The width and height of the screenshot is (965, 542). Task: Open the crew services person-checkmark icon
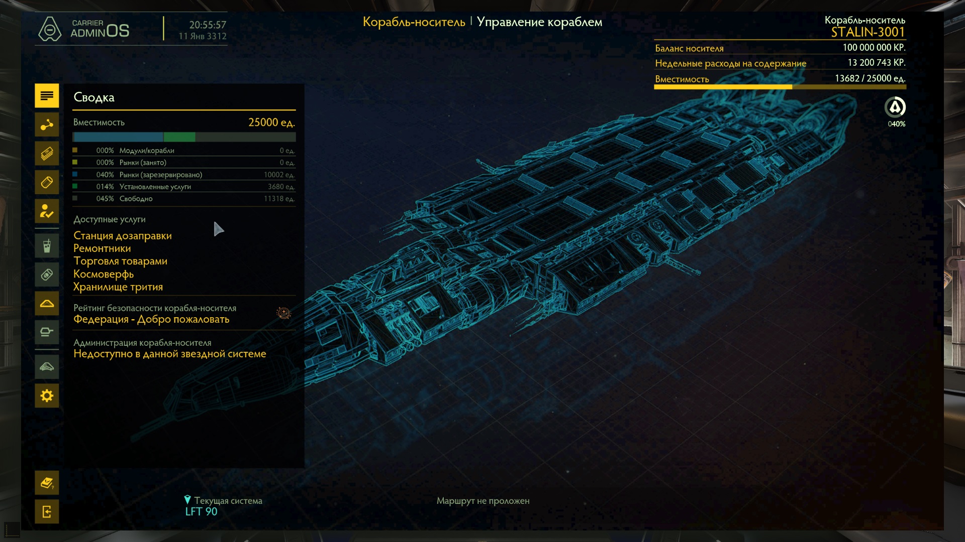(x=47, y=211)
